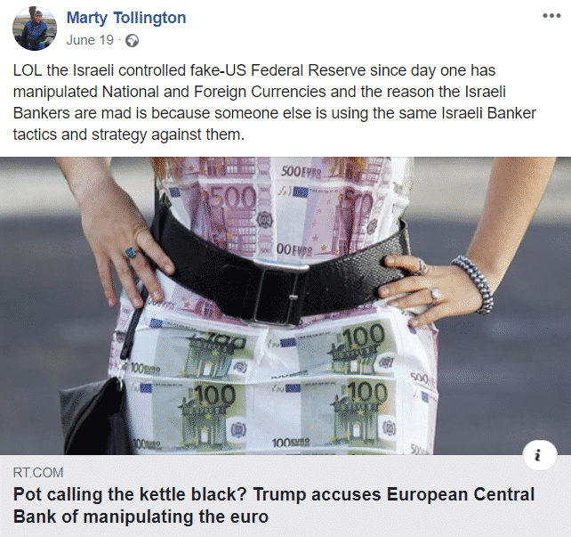Click the gray link card footer area
The height and width of the screenshot is (537, 571).
tap(285, 496)
